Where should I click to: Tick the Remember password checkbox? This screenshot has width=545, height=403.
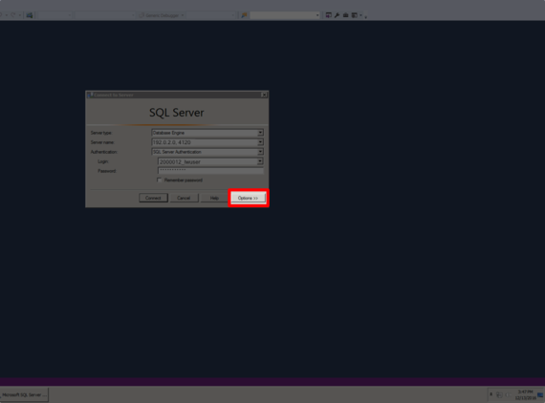[x=159, y=180]
